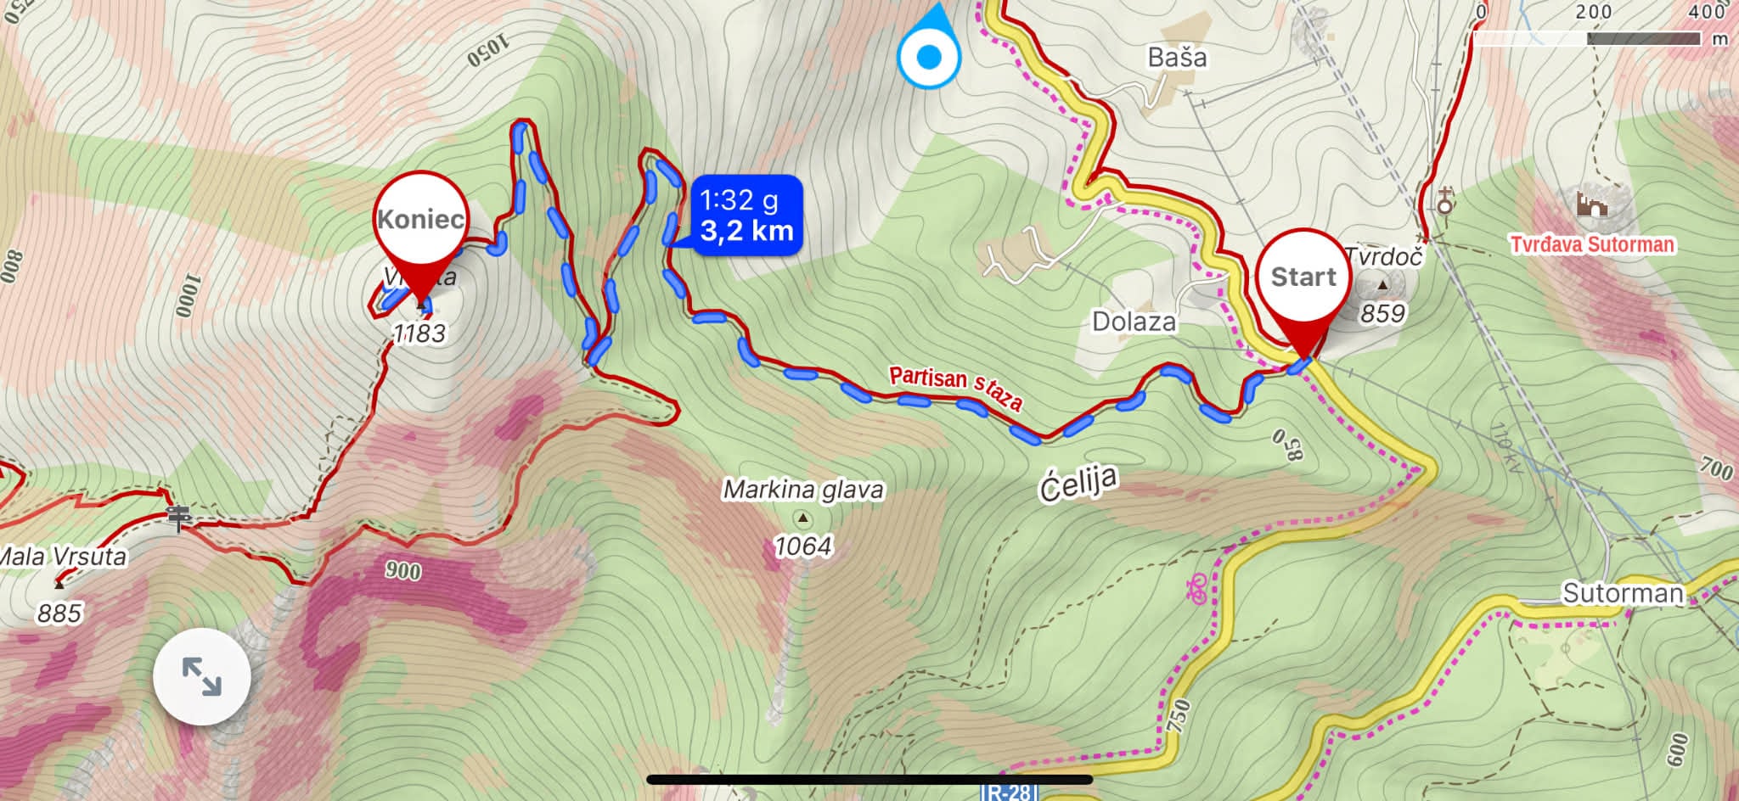Tap the Mala Vrsuta 885 peak marker
Viewport: 1739px width, 801px height.
pos(59,584)
